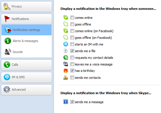Click the green check icon beside comes online
161x113 pixels.
point(66,17)
